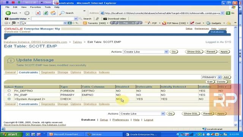Switch to the upper Segments tab
Screen dimensions: 243x137
click(x=48, y=72)
